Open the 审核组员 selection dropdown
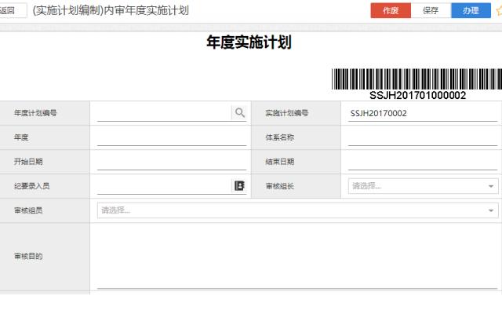The width and height of the screenshot is (502, 314). pyautogui.click(x=491, y=210)
